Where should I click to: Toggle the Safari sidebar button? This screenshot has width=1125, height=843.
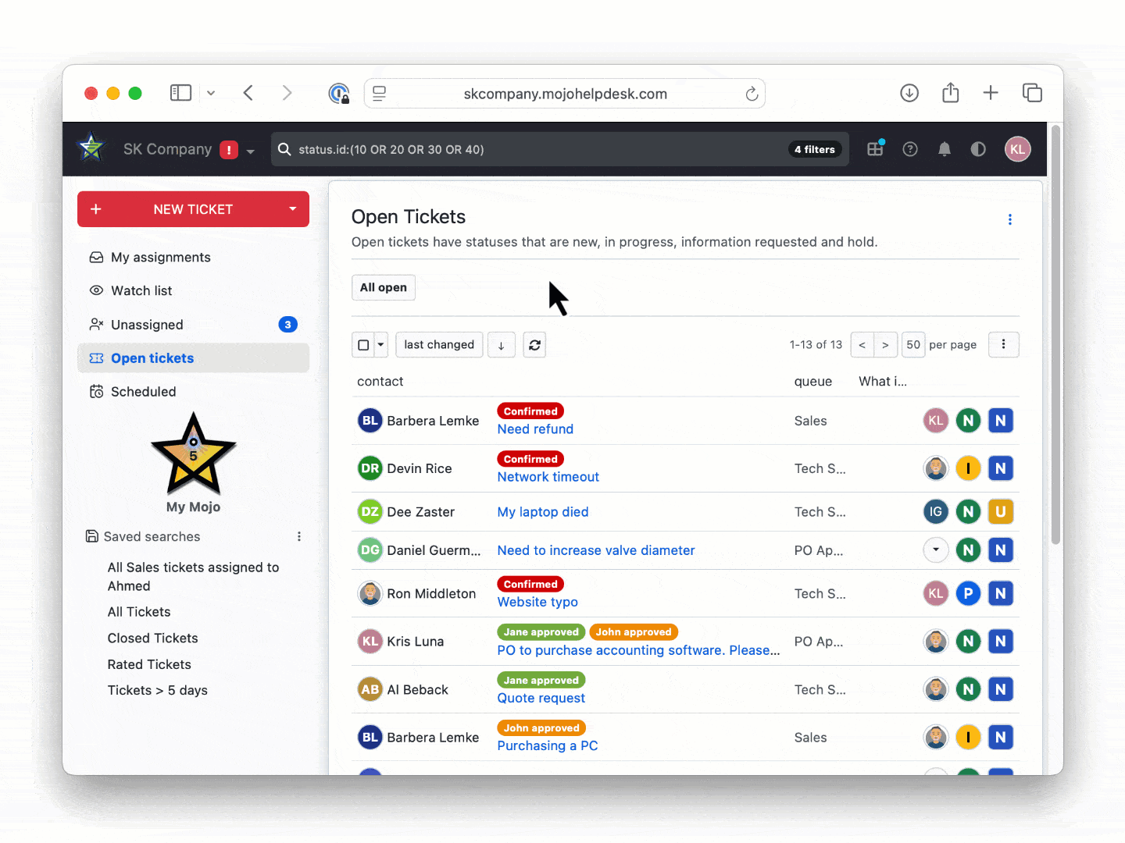point(180,93)
